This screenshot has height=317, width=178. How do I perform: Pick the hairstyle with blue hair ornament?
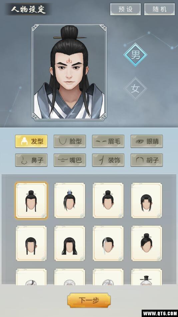tap(70, 200)
